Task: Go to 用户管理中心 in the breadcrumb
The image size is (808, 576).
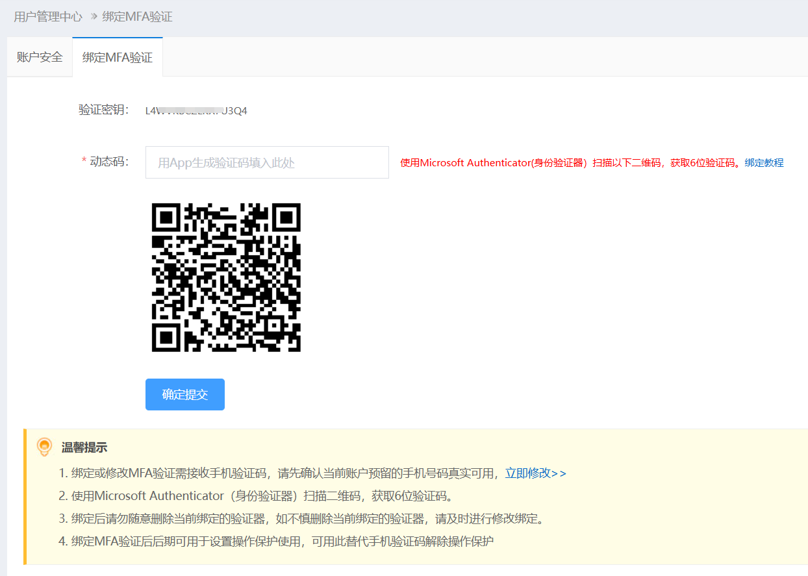Action: [48, 17]
